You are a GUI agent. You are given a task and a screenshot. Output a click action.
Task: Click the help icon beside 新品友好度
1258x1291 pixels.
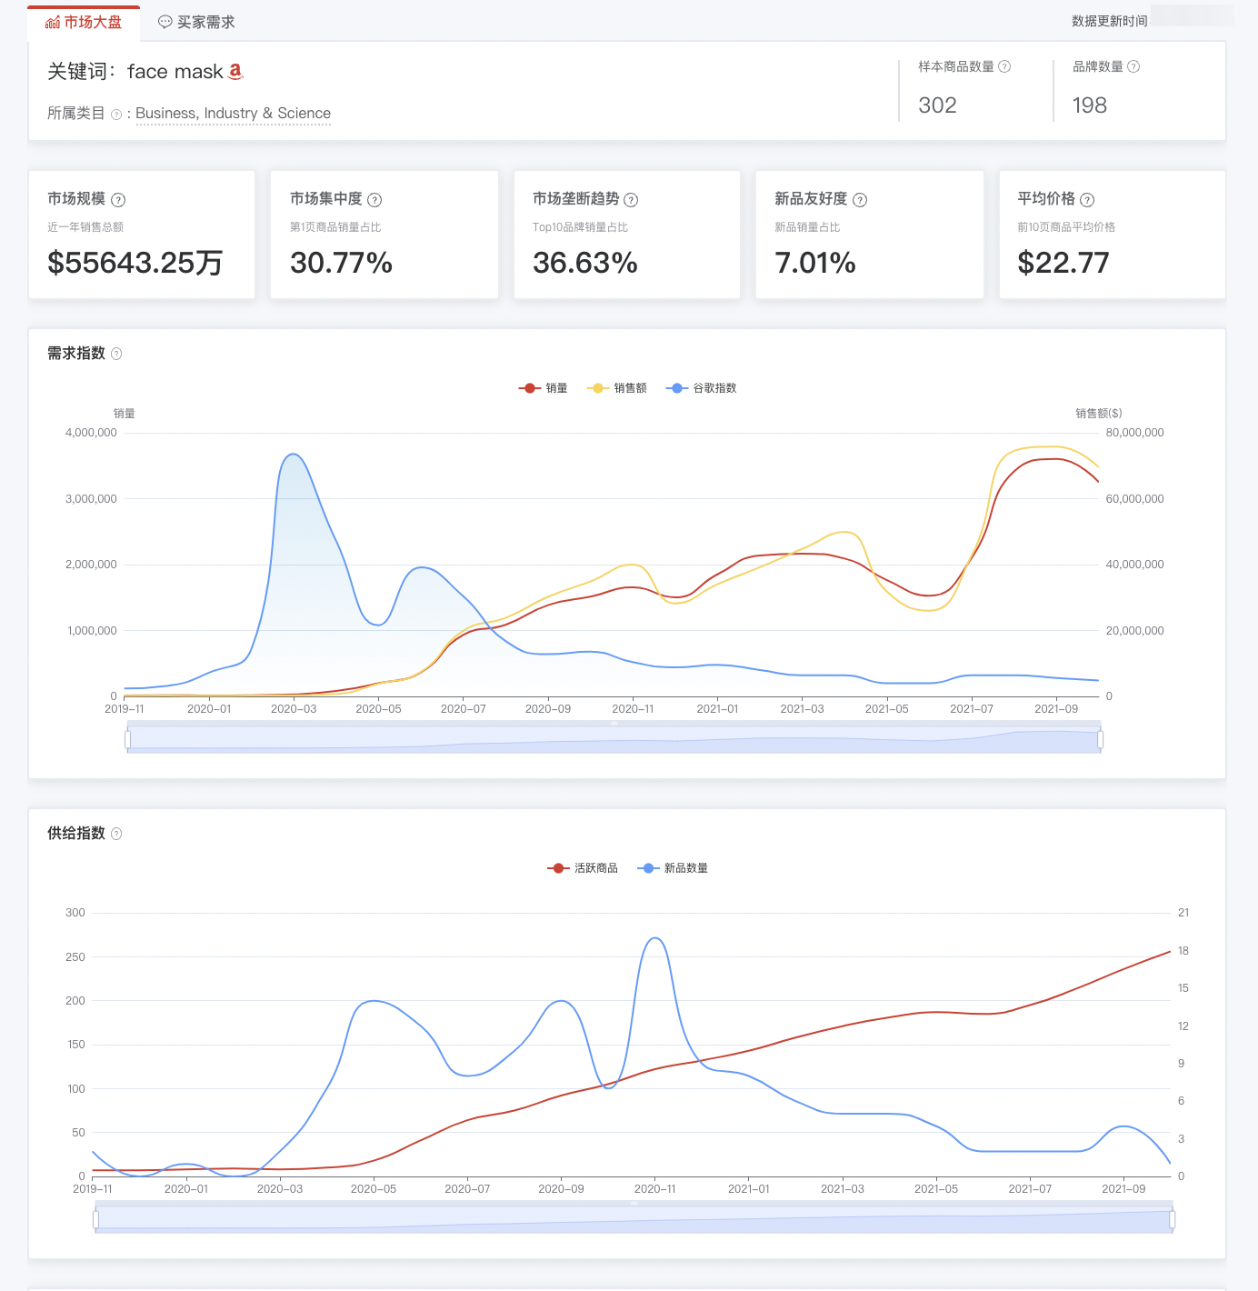(860, 200)
